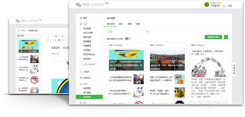Switch to the 视频 tab
This screenshot has width=245, height=117.
[x=138, y=24]
